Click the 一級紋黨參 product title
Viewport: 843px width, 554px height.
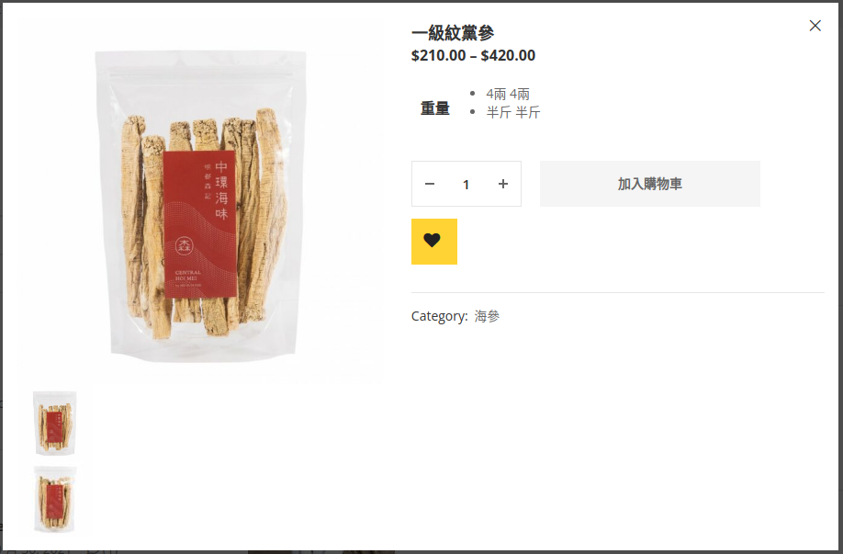pyautogui.click(x=453, y=33)
